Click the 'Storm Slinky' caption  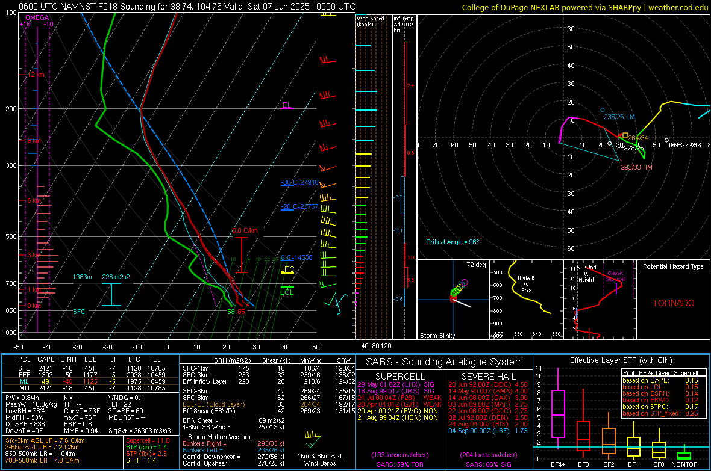(x=437, y=336)
